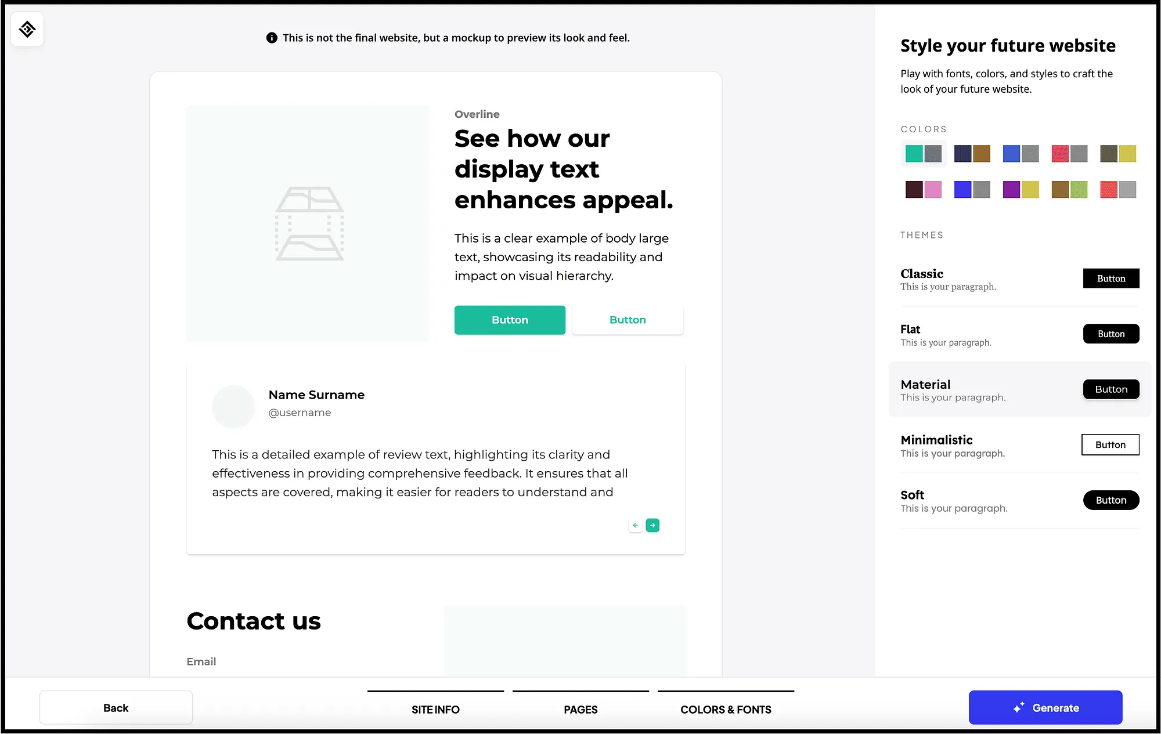Select the Material theme row

(x=1019, y=390)
